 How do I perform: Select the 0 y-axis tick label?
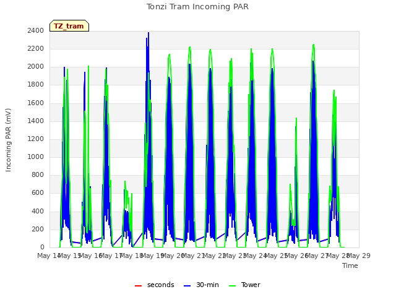[42, 247]
